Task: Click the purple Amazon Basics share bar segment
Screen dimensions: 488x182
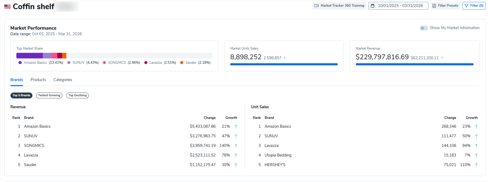Action: tap(29, 56)
